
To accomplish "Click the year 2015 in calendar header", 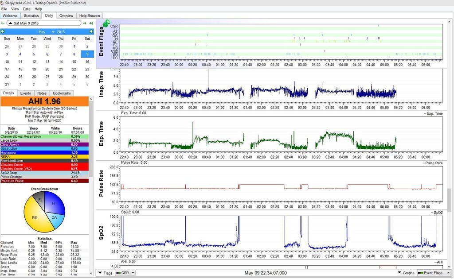I will [61, 32].
